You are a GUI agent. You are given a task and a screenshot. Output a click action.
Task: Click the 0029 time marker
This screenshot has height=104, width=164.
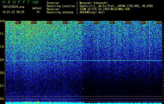coord(143,22)
